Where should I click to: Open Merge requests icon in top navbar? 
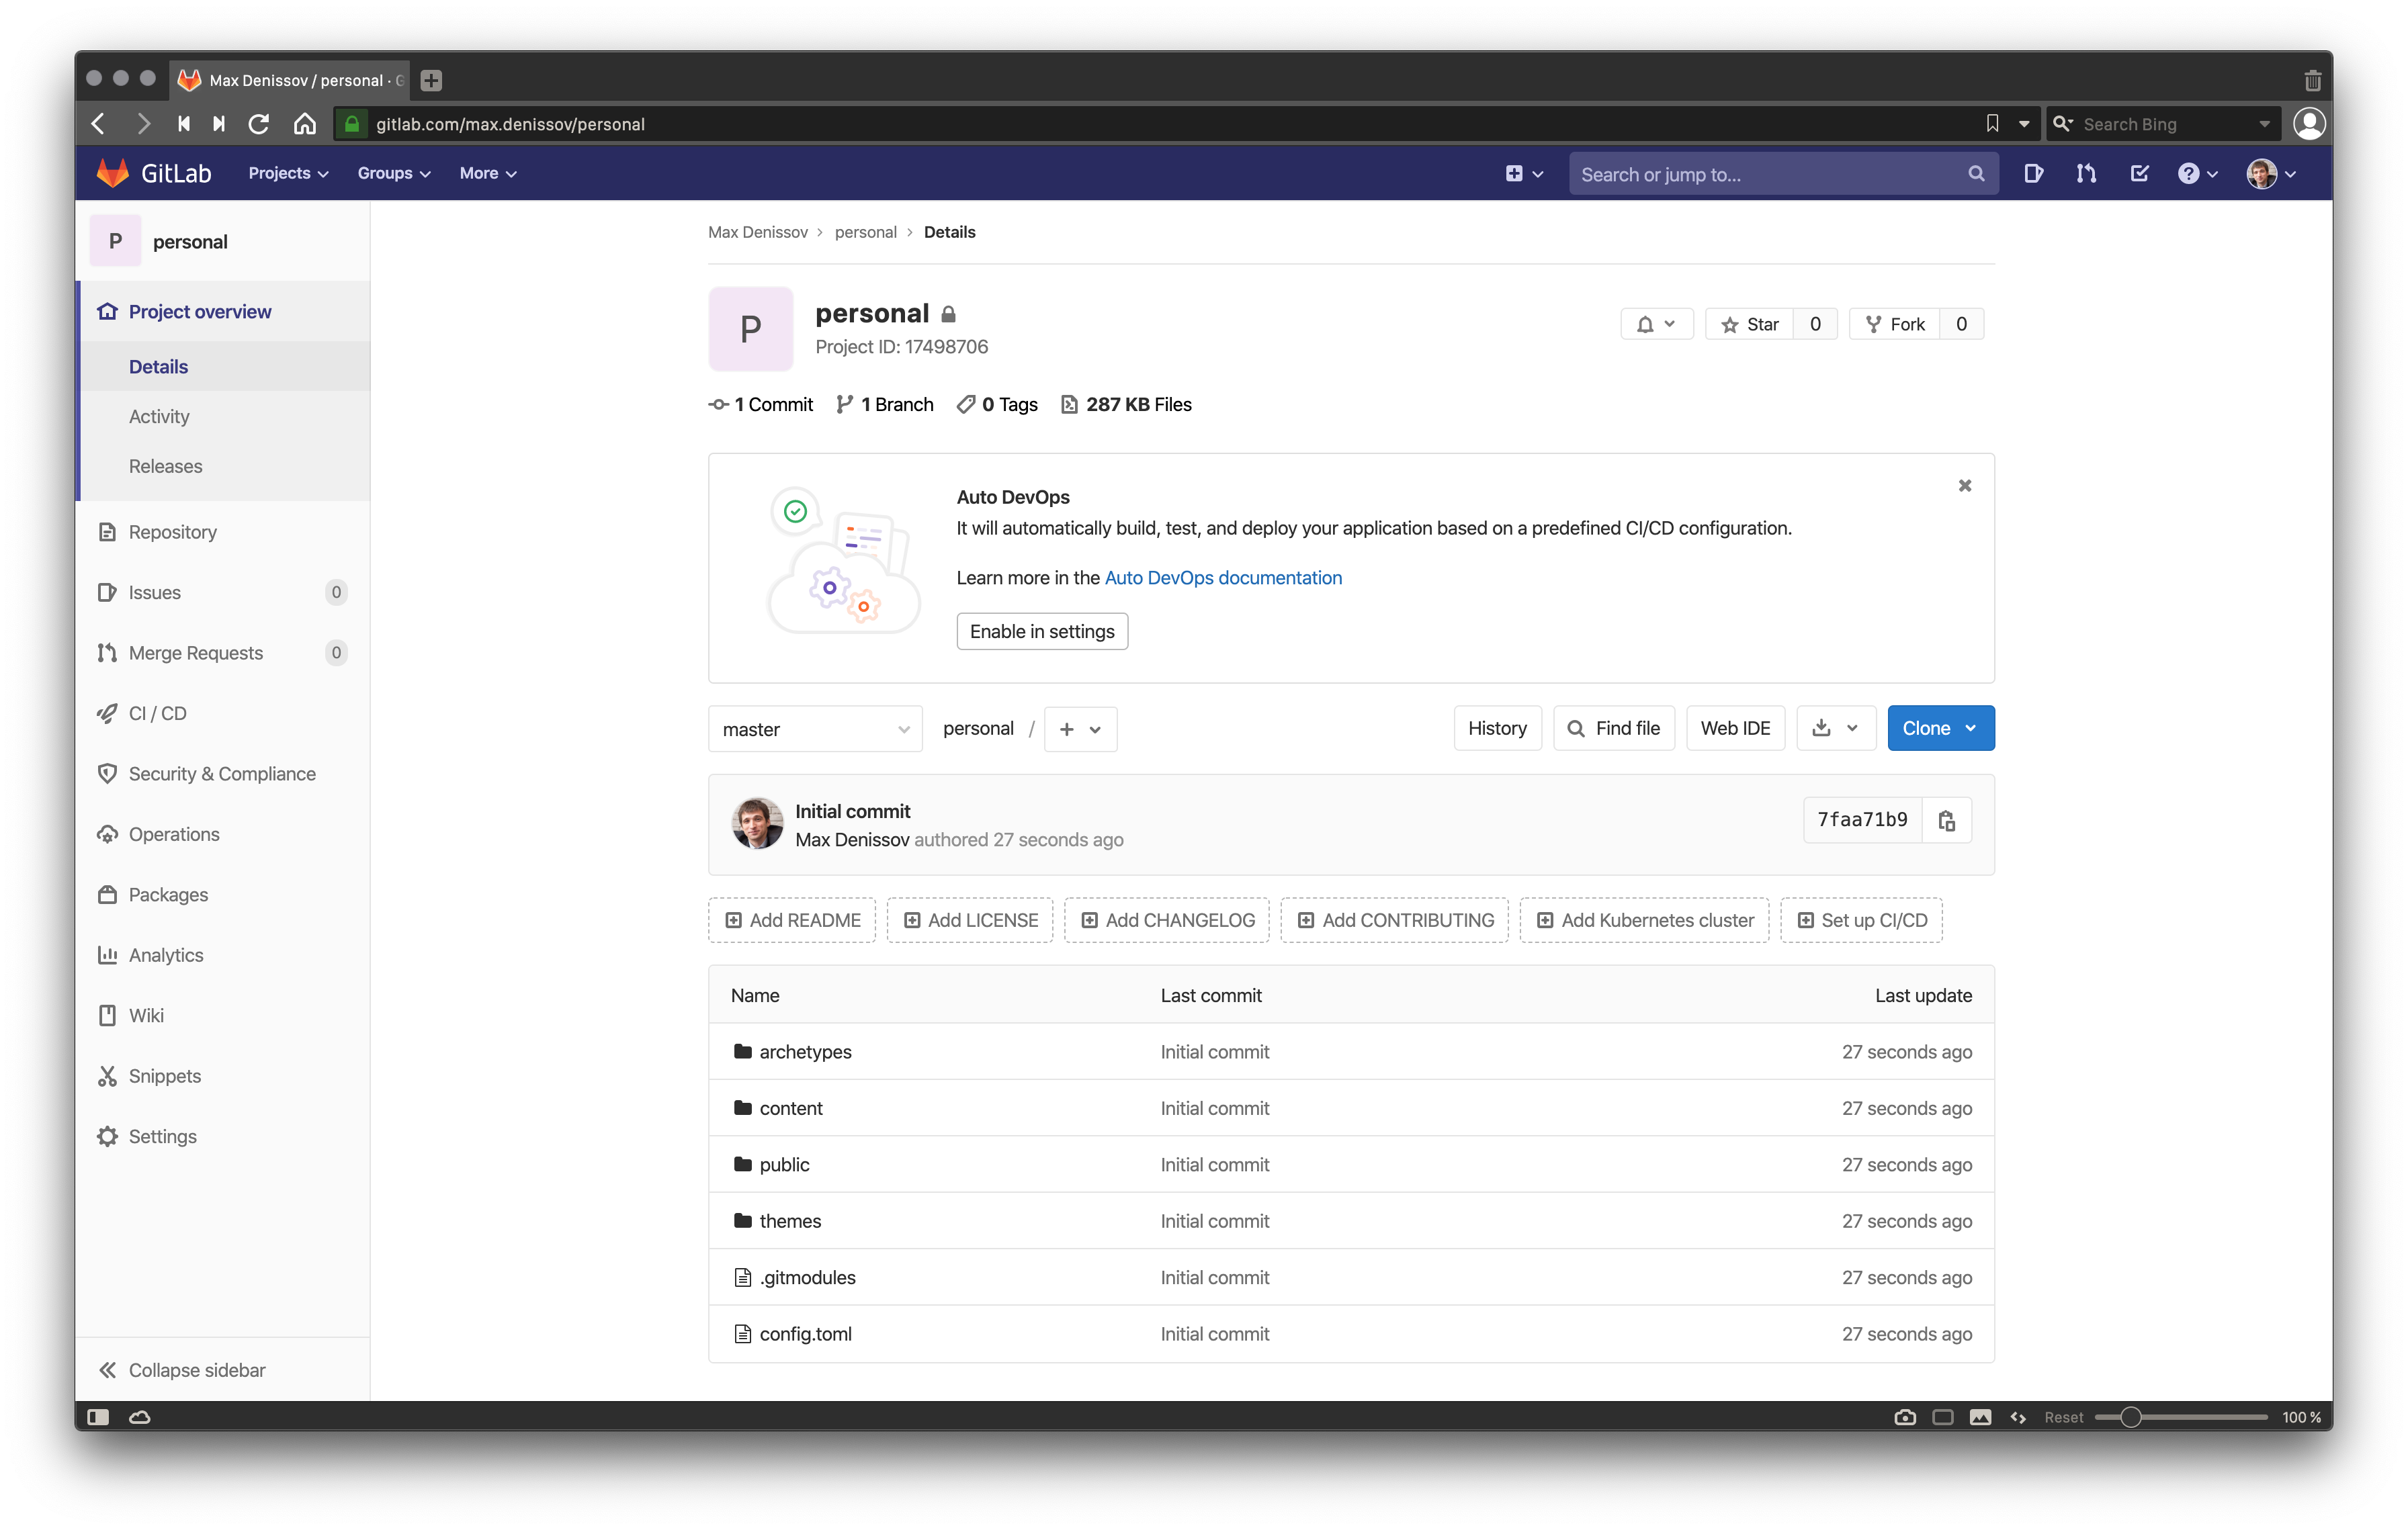pos(2086,174)
